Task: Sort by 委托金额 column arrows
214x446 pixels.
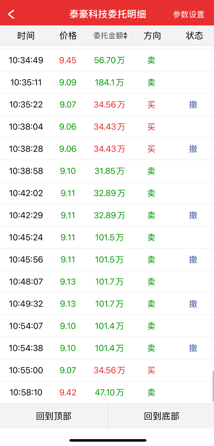Action: click(x=125, y=36)
